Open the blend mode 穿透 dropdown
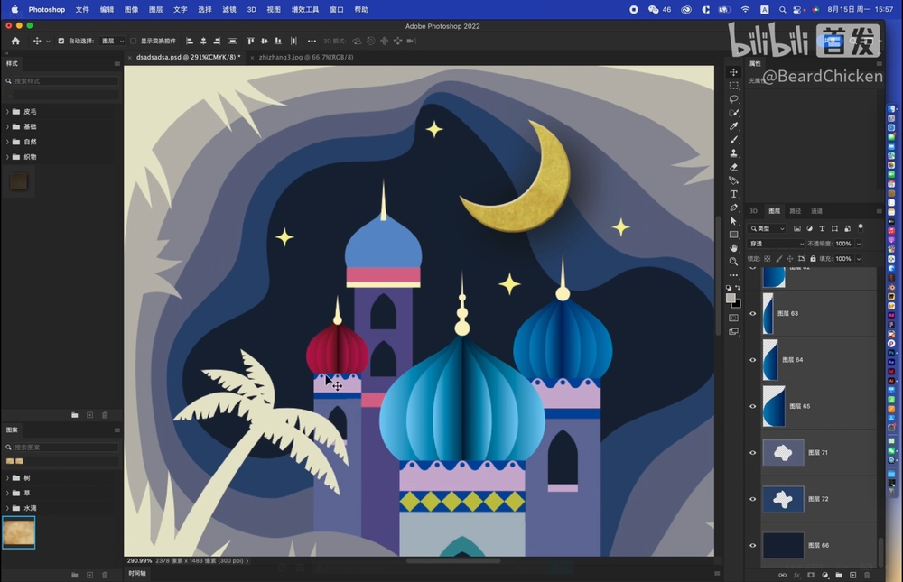Viewport: 903px width, 582px height. pyautogui.click(x=776, y=244)
